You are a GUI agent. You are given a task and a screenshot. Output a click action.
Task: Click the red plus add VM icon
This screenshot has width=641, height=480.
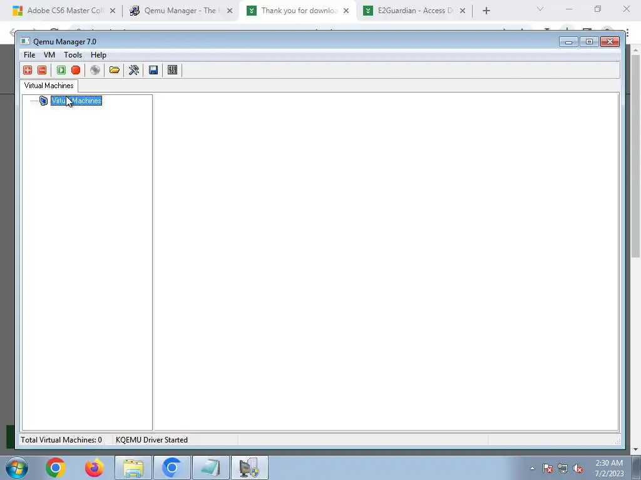pyautogui.click(x=28, y=70)
